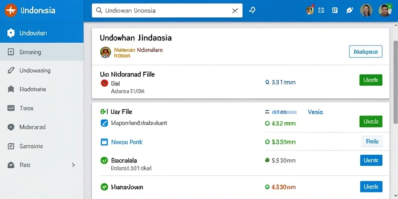
Task: Expand the Res sidebar chevron
Action: (x=73, y=165)
